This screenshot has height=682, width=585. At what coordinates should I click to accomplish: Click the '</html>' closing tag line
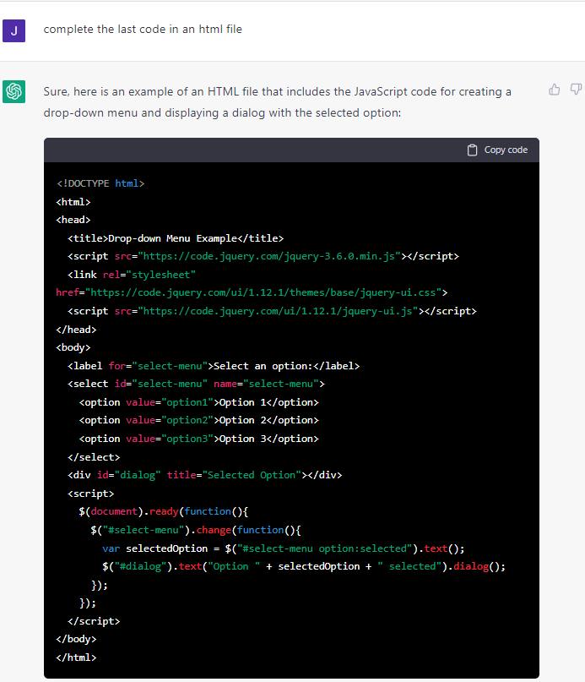pos(76,657)
